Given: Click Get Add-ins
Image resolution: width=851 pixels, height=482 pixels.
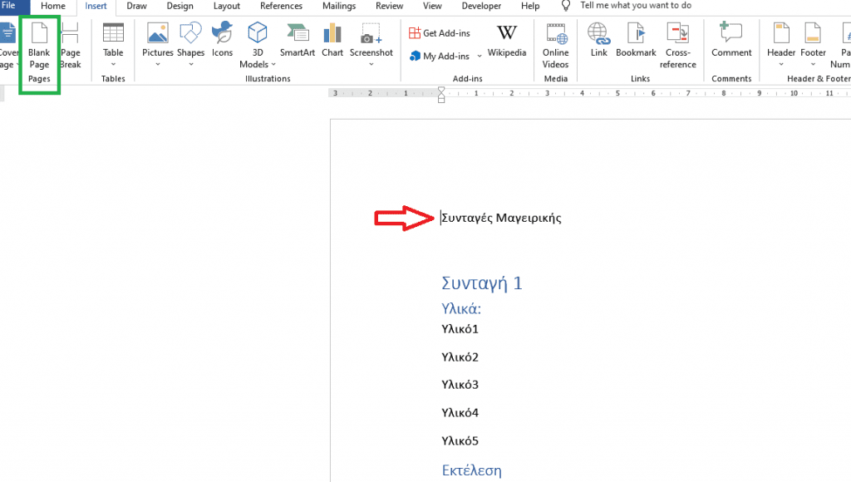Looking at the screenshot, I should click(x=440, y=32).
